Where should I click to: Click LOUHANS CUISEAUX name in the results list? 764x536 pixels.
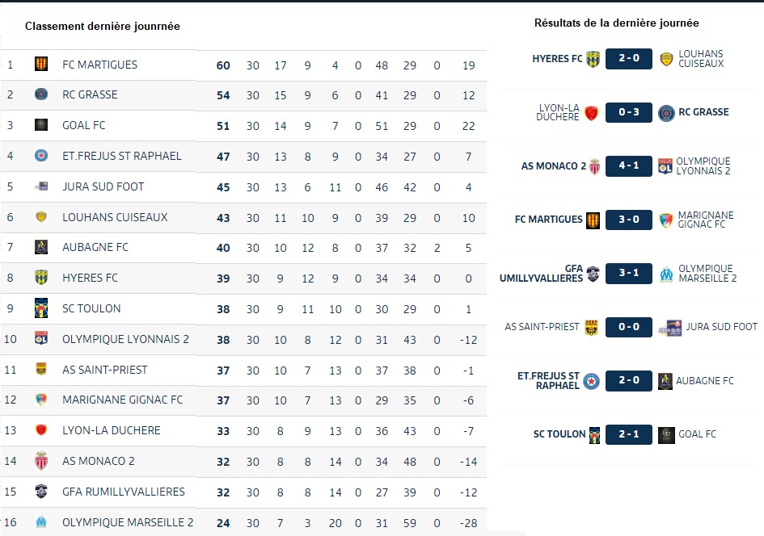(701, 59)
